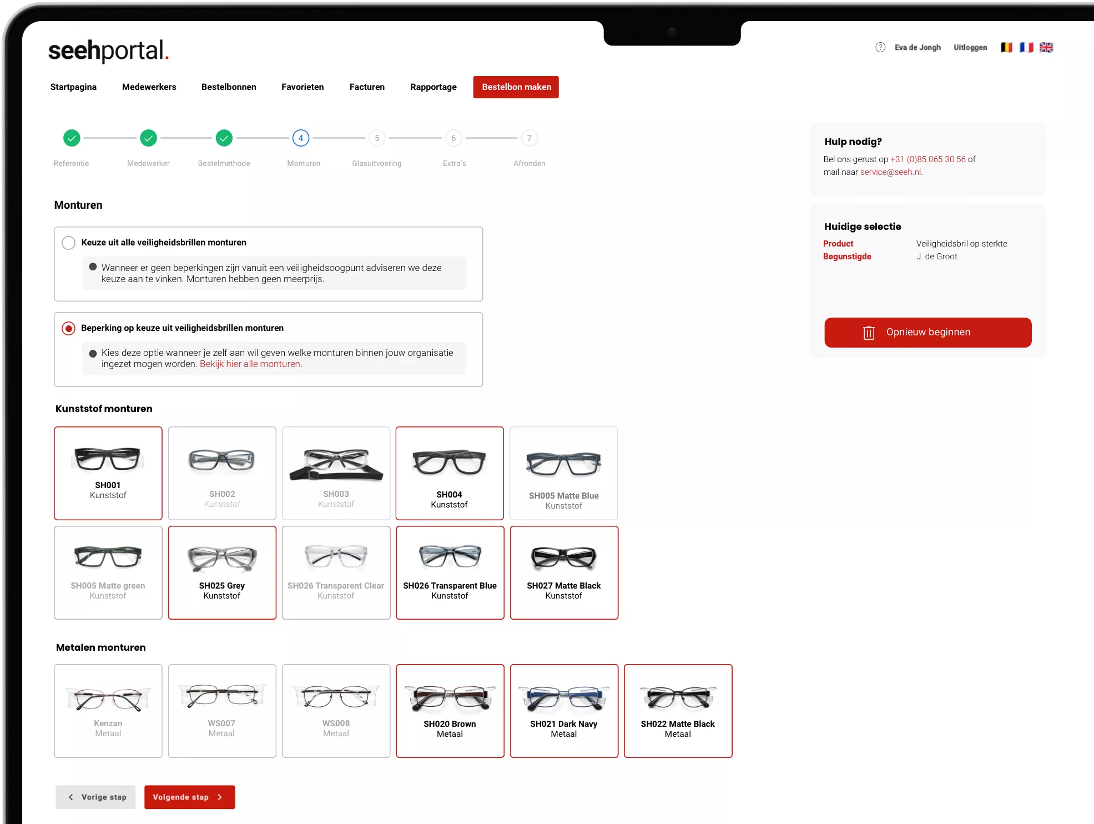Click the help question mark icon

tap(880, 47)
